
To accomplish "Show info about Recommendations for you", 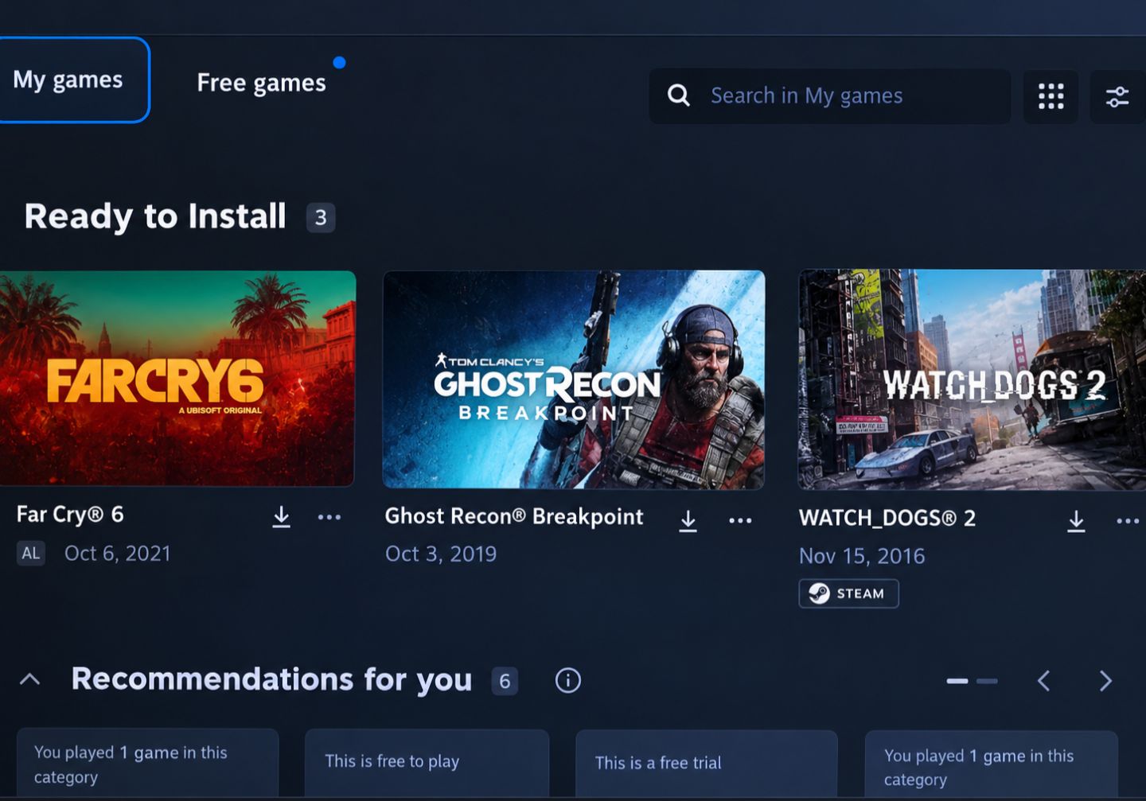I will [567, 681].
